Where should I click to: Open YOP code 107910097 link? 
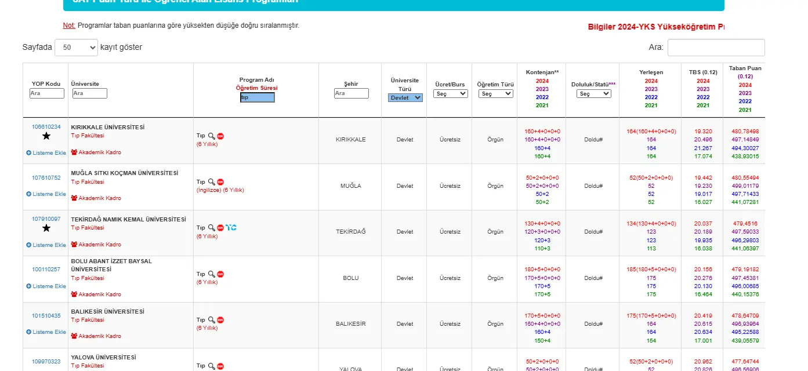point(46,219)
